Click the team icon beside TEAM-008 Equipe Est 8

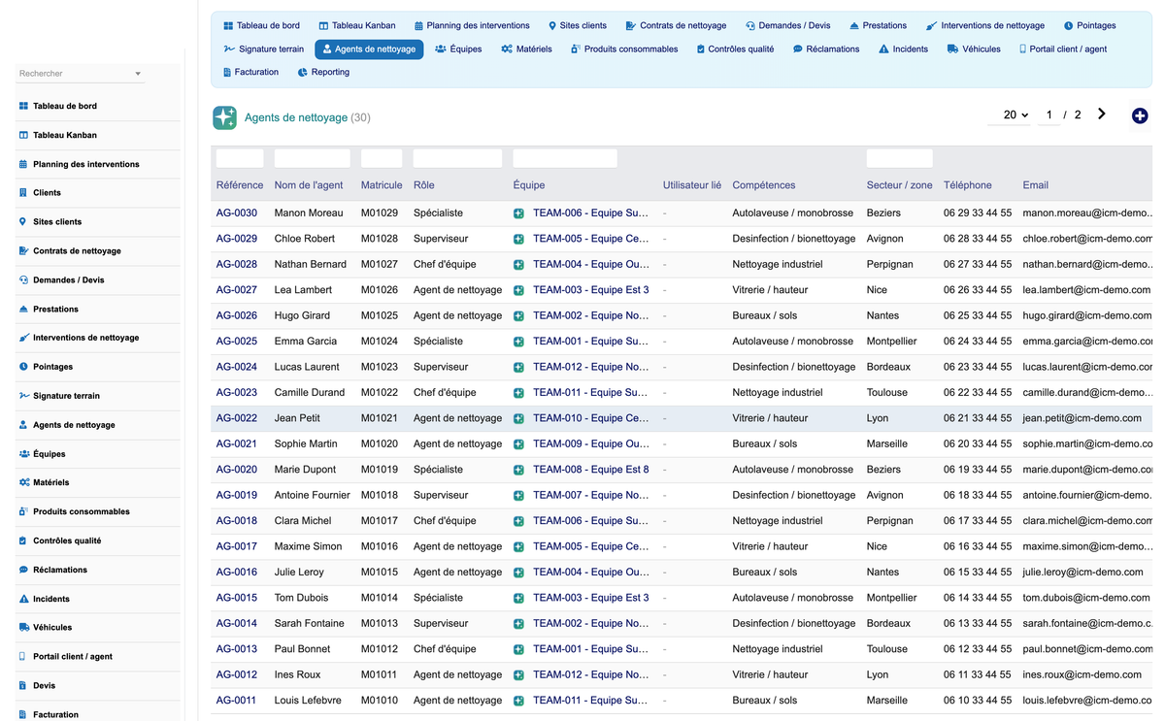519,470
